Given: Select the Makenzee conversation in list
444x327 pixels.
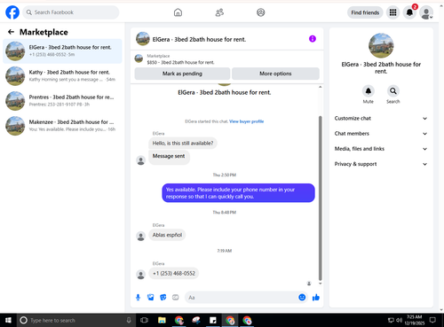Looking at the screenshot, I should coord(62,126).
